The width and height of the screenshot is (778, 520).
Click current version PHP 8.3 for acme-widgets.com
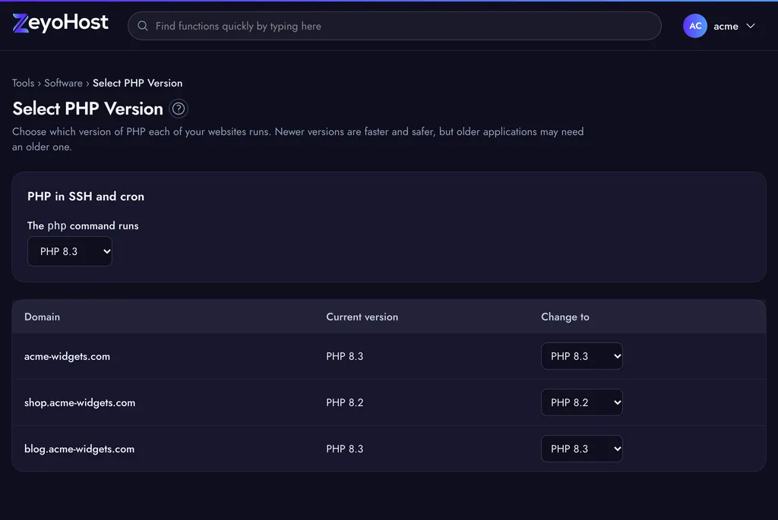(x=345, y=357)
